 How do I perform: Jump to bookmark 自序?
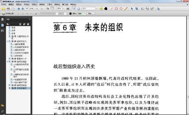13,31
